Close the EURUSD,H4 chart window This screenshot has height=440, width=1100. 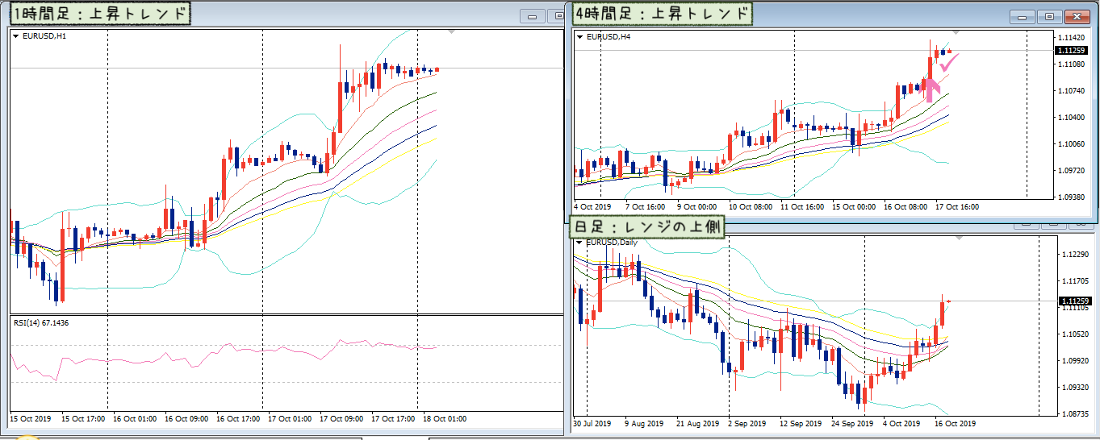click(1077, 15)
